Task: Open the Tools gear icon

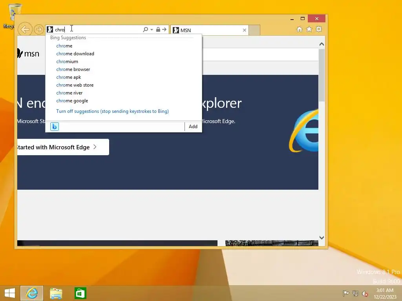Action: pos(319,29)
